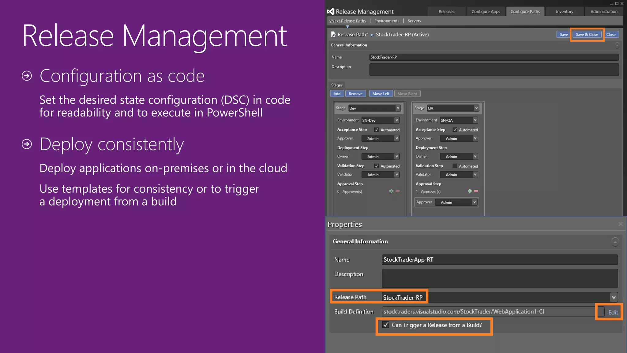Collapse the Properties General Information section

tap(615, 241)
